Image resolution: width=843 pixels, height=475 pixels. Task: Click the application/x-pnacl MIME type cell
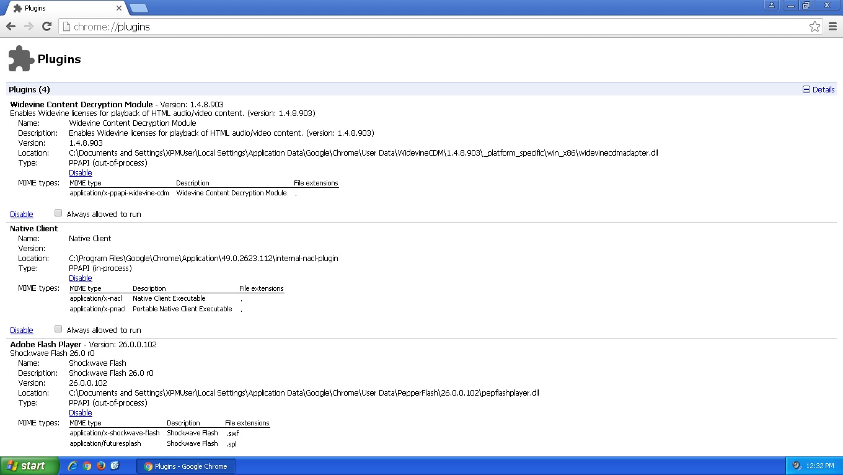(98, 309)
